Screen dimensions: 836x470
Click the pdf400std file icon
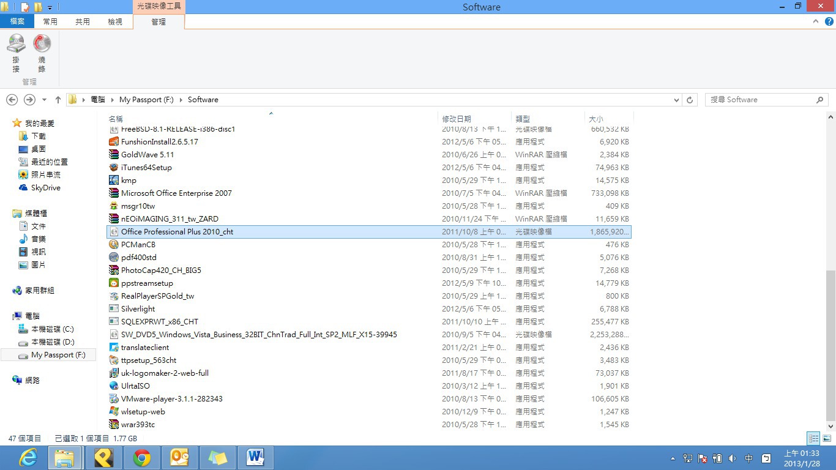tap(114, 258)
